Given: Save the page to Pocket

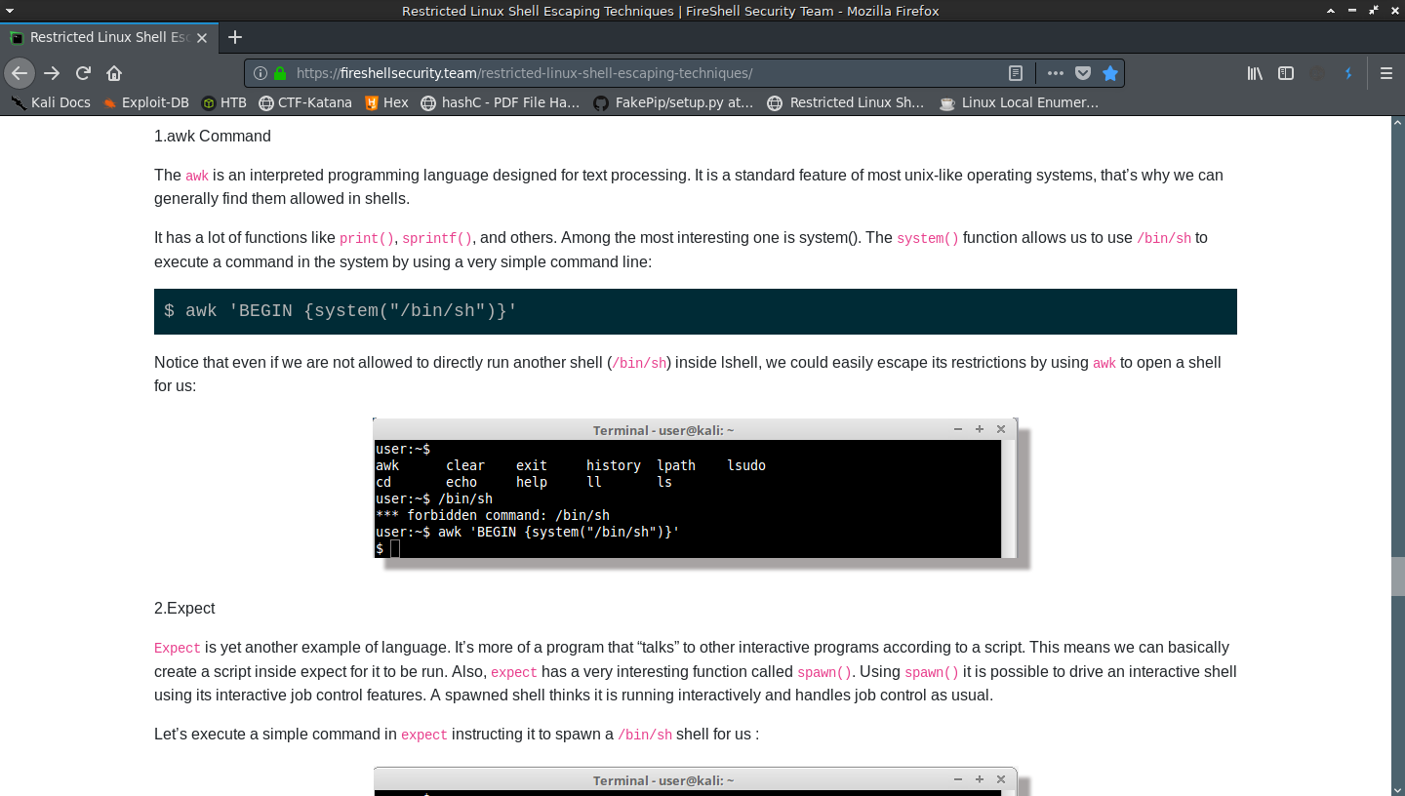Looking at the screenshot, I should point(1083,73).
